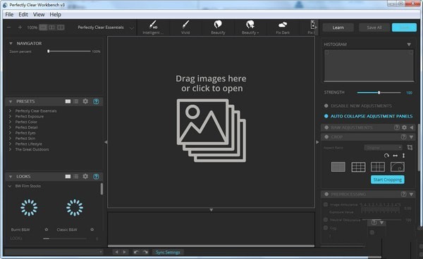The width and height of the screenshot is (423, 259).
Task: Toggle Auto Collapse Adjustment Panels
Action: coord(326,116)
